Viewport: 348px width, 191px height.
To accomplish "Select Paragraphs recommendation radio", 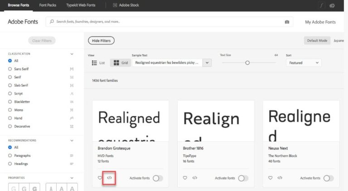I will click(x=10, y=156).
